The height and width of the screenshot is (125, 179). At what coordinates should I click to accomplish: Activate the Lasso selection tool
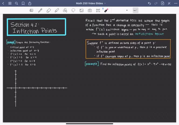73,11
